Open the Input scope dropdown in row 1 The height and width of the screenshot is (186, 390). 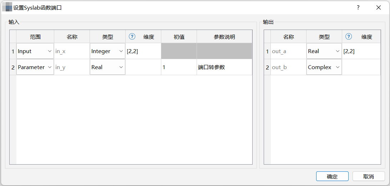click(35, 51)
